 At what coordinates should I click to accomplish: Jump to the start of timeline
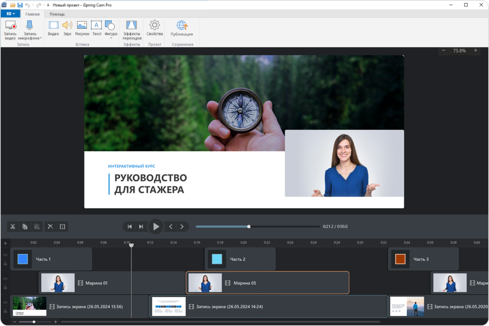point(129,226)
